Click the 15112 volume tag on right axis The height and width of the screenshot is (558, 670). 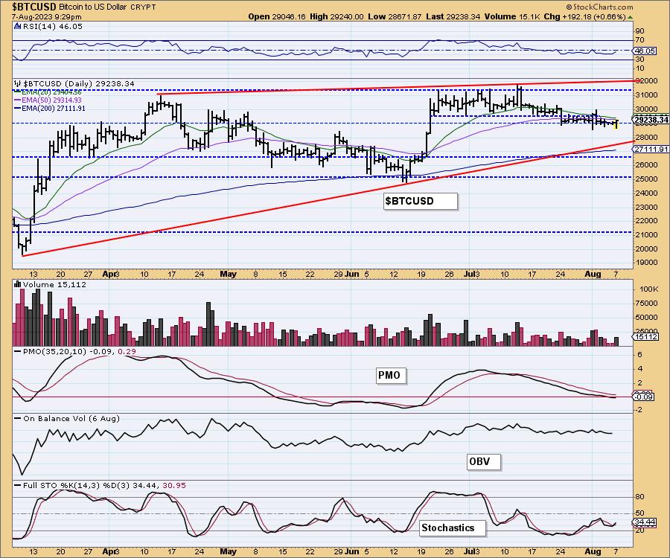(645, 337)
